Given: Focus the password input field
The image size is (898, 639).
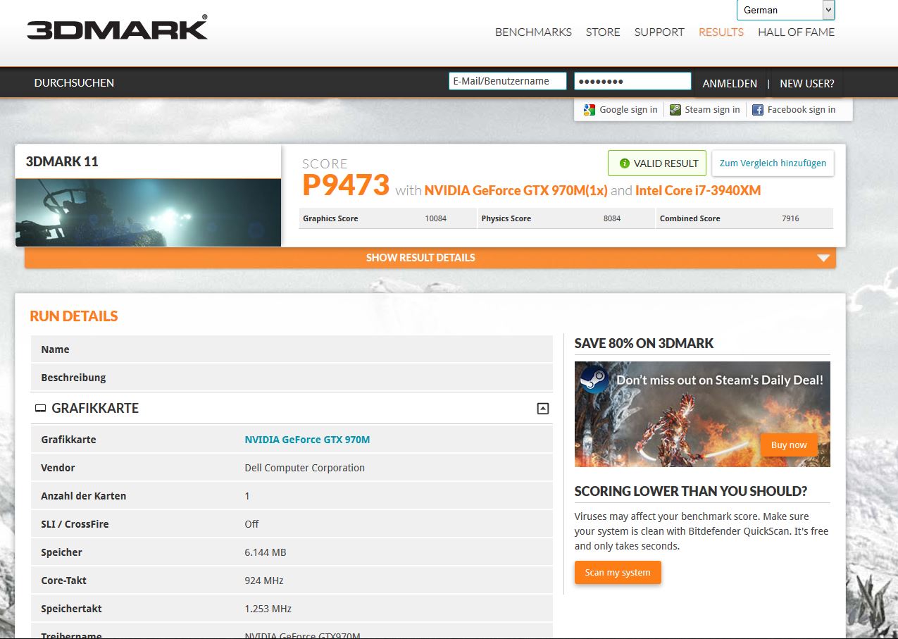Looking at the screenshot, I should [632, 81].
